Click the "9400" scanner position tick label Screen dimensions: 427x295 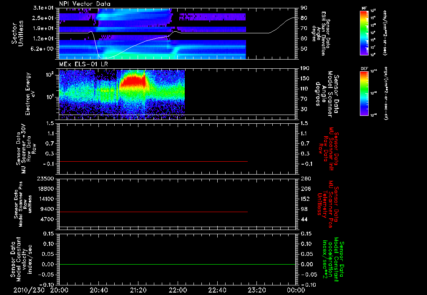click(x=47, y=209)
